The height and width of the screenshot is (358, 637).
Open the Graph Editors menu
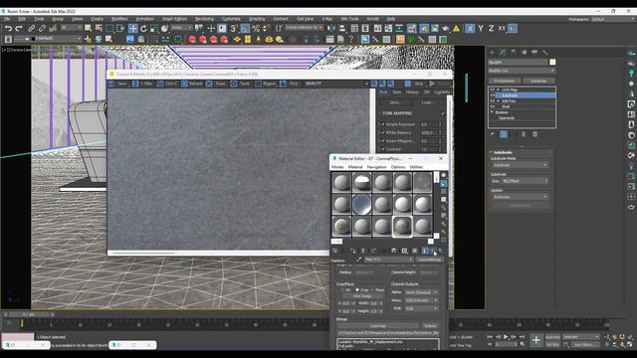[174, 19]
